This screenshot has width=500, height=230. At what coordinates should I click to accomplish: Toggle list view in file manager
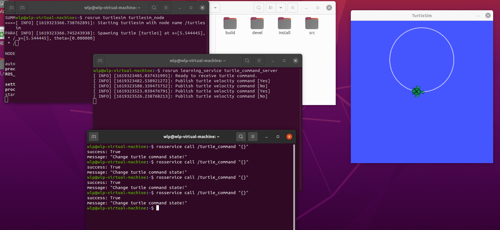pyautogui.click(x=271, y=8)
